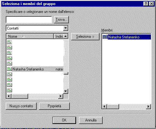This screenshot has width=156, height=129.
Task: Select Natasha Stefanenko in the contacts list
Action: 28,69
